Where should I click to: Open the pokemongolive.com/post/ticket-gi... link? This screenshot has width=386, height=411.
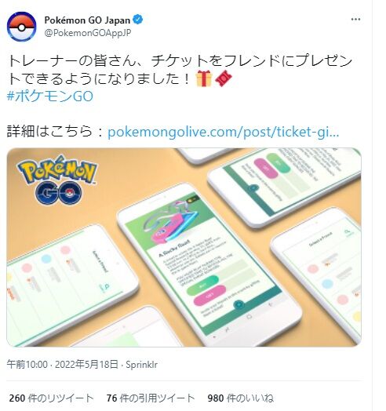click(224, 132)
